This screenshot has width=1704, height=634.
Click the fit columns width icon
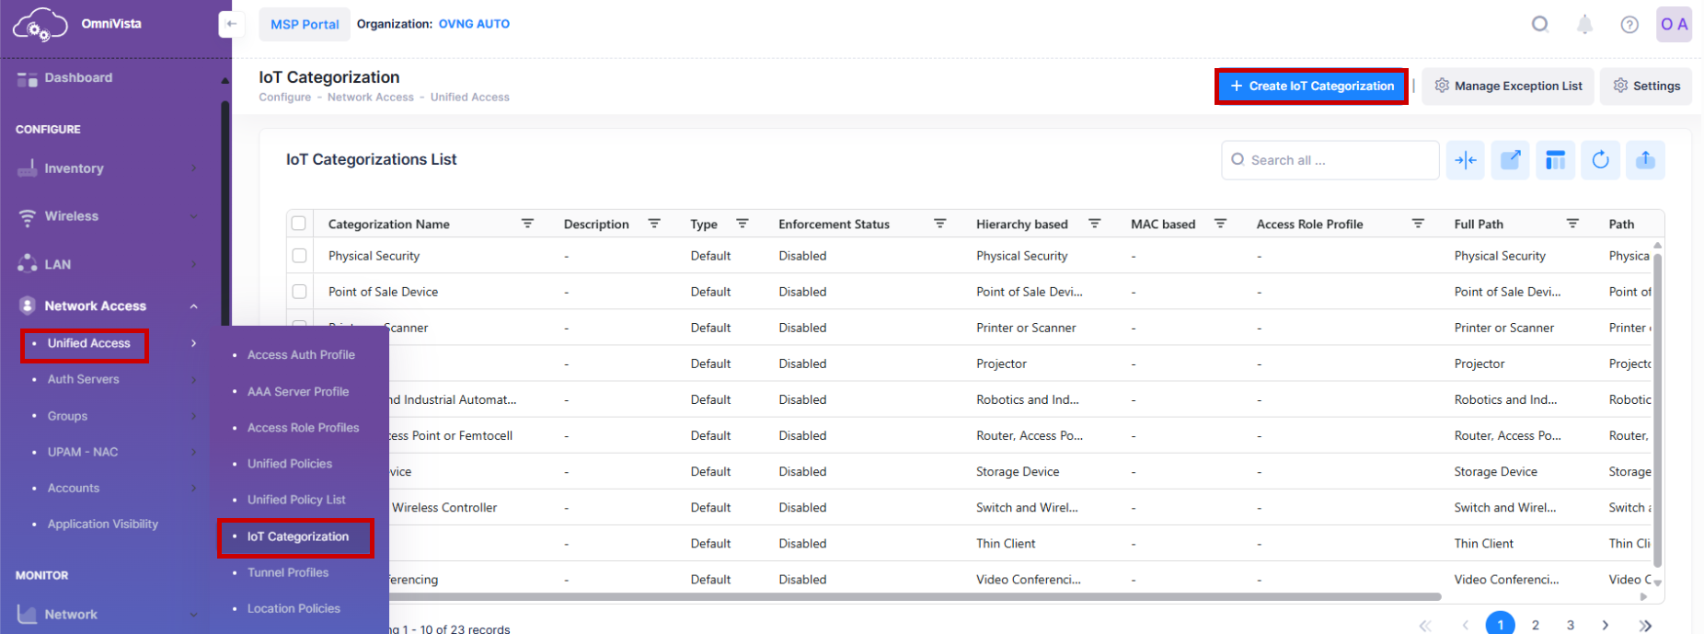(1465, 160)
